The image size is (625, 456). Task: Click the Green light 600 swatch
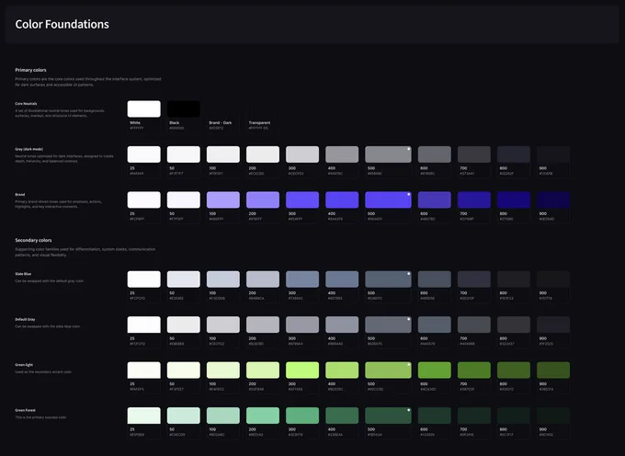pos(435,370)
